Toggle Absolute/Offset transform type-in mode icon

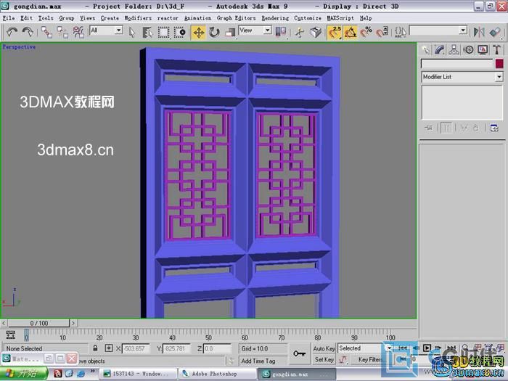(x=109, y=348)
